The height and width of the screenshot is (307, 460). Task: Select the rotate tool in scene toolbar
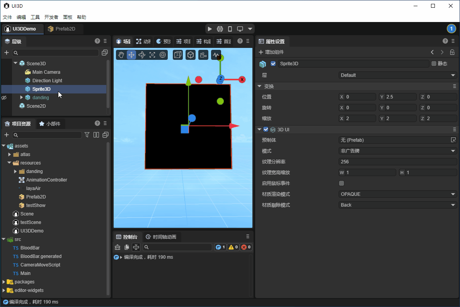pyautogui.click(x=142, y=55)
